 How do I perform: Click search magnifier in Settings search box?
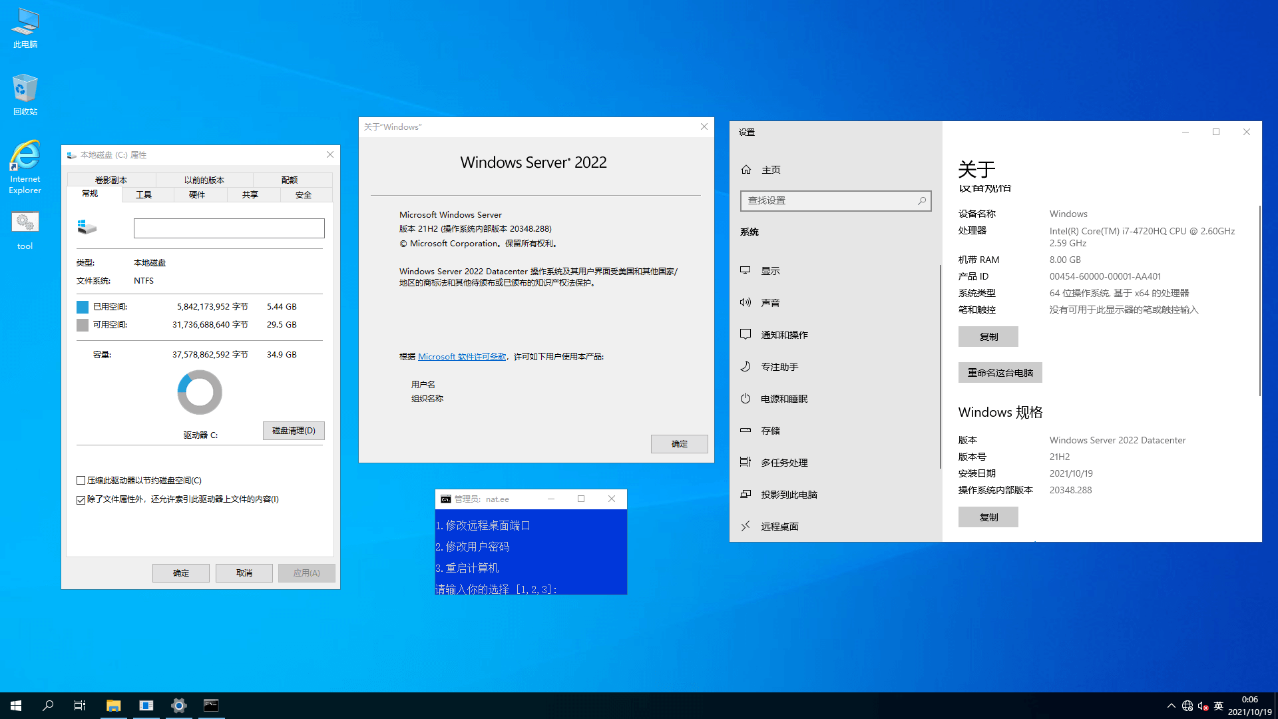coord(922,200)
